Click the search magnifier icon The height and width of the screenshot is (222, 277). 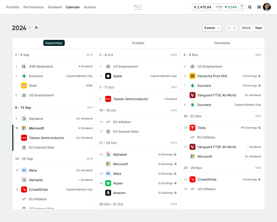250,7
